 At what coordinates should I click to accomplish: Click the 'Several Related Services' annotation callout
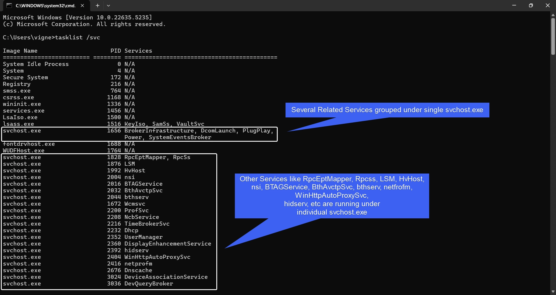click(387, 110)
